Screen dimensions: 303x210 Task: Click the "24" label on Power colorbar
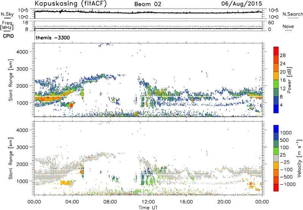coord(283,64)
